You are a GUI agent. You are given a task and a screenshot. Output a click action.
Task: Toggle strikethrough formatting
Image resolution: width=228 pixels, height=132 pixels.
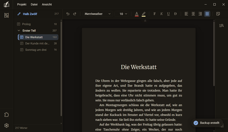point(175,14)
